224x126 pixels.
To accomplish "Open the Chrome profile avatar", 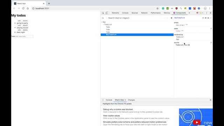I will click(x=205, y=8).
